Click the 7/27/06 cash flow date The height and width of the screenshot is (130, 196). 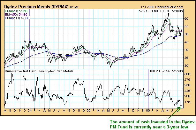coord(181,70)
